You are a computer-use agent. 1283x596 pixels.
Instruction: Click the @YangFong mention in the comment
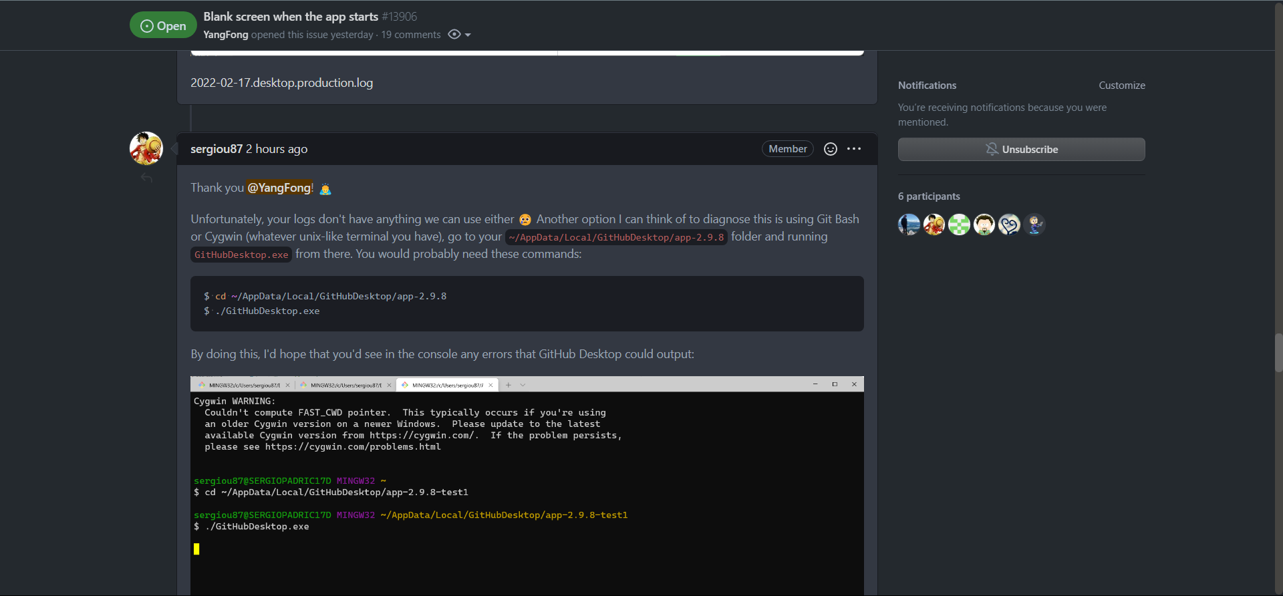279,188
